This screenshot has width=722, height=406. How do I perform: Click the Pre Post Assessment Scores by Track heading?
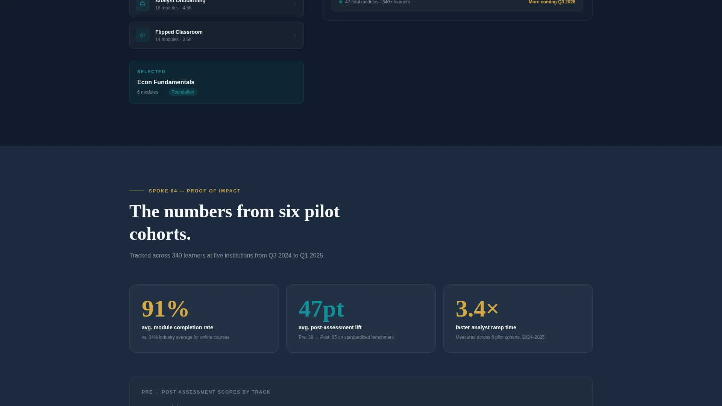pos(206,392)
